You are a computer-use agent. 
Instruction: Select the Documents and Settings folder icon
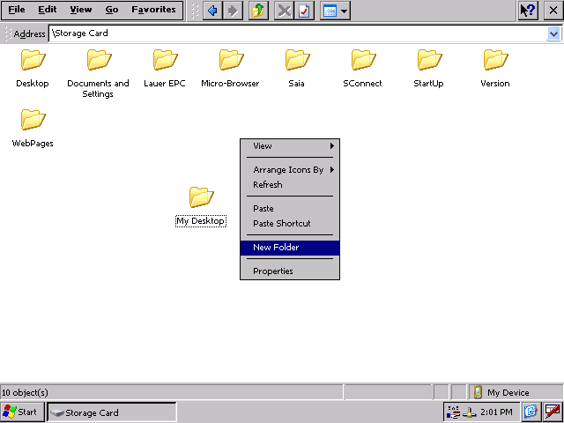99,59
